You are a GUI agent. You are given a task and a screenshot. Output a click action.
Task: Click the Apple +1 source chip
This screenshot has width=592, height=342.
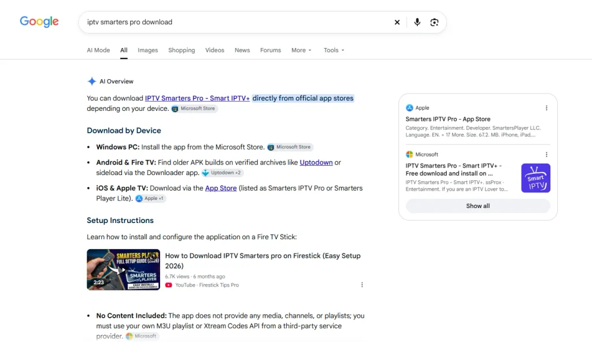coord(150,199)
